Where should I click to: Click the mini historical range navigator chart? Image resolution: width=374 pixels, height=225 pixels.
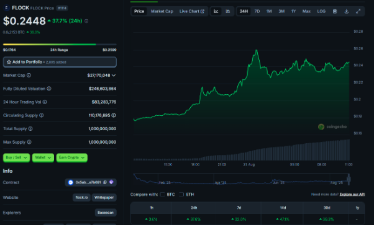point(241,179)
